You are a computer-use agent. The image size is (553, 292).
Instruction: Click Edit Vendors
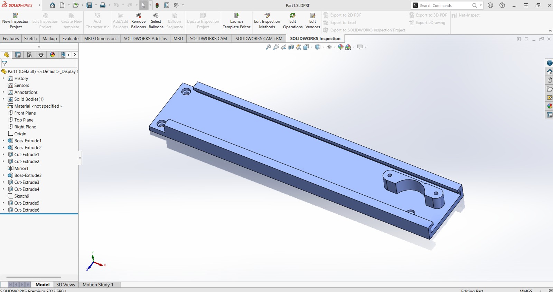pos(313,21)
